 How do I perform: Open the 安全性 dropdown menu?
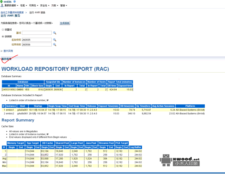click(45, 5)
